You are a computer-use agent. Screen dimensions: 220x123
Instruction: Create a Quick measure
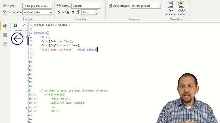pos(182,8)
